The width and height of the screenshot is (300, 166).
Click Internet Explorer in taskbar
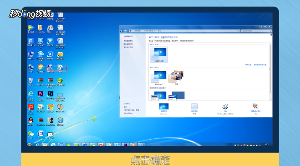tap(37, 145)
